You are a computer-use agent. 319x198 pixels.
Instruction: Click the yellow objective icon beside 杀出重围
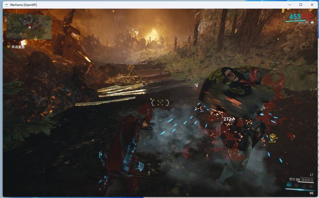pos(9,47)
